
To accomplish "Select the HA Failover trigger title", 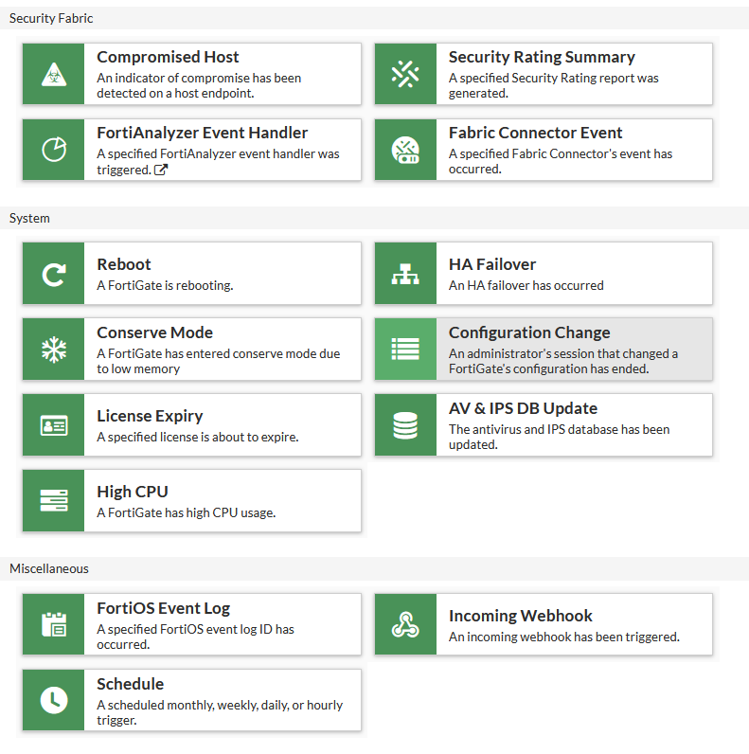I will point(492,264).
